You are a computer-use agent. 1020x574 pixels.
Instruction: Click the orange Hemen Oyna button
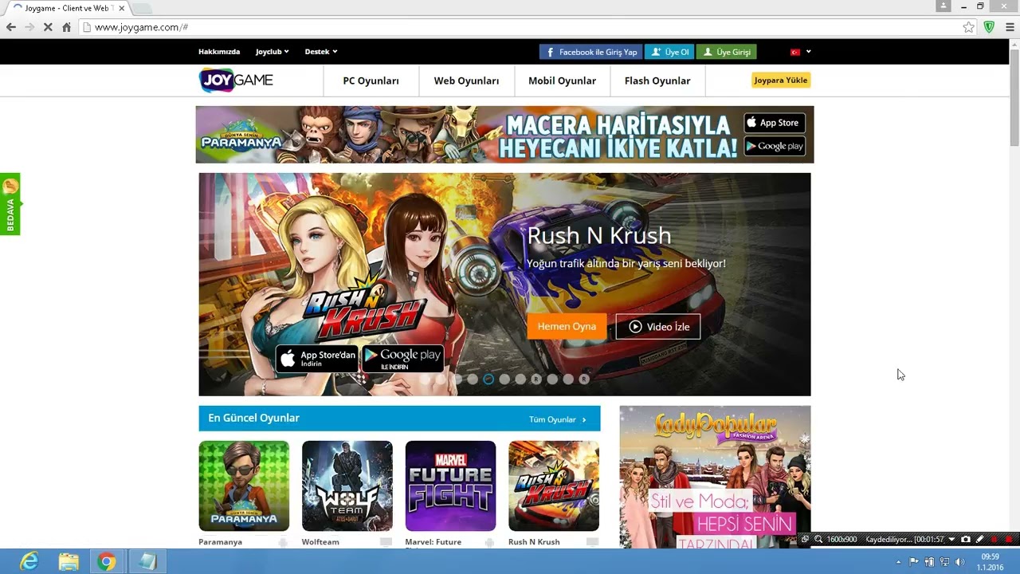click(x=567, y=326)
